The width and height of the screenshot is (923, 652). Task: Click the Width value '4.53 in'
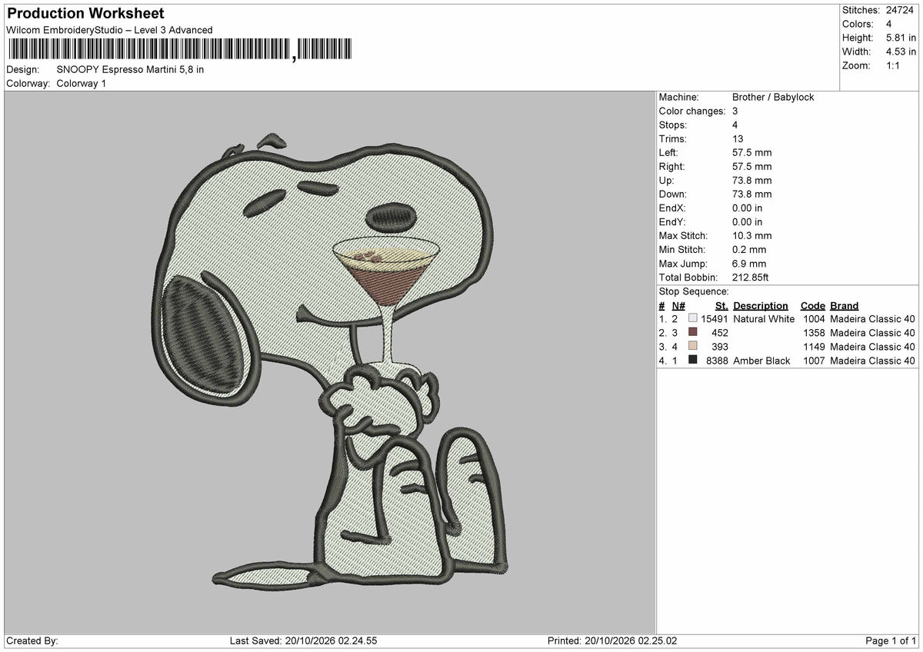[x=901, y=52]
